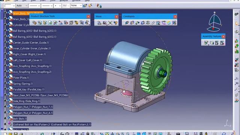Click the Selective Load icon
This screenshot has height=135, width=240.
pos(76,22)
